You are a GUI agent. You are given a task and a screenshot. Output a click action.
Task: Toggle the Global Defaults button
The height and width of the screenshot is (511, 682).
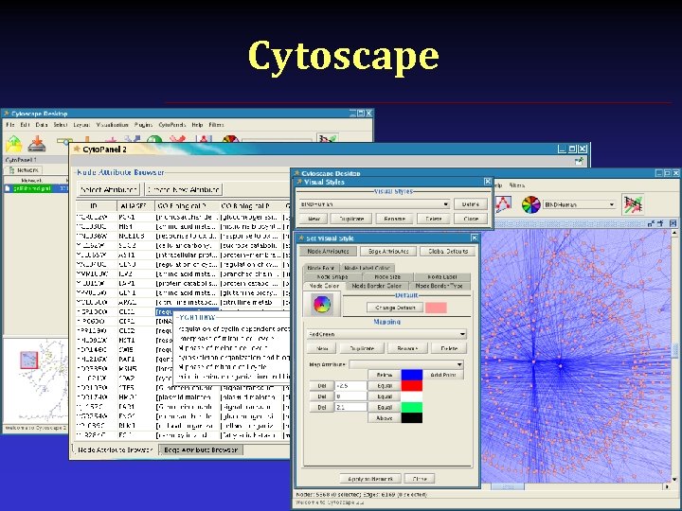tap(447, 251)
